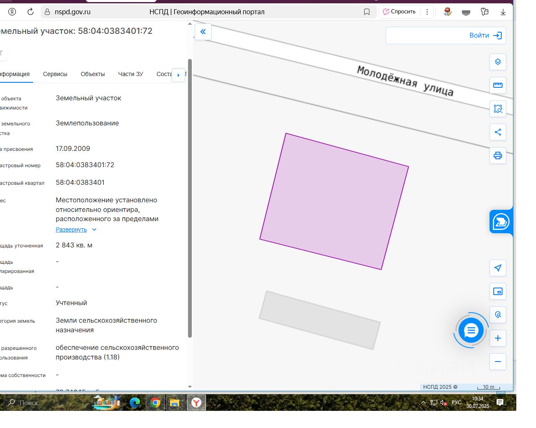Zoom out on the map
The height and width of the screenshot is (428, 536).
pyautogui.click(x=498, y=362)
